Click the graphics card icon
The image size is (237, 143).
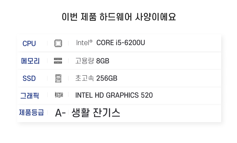tap(59, 95)
